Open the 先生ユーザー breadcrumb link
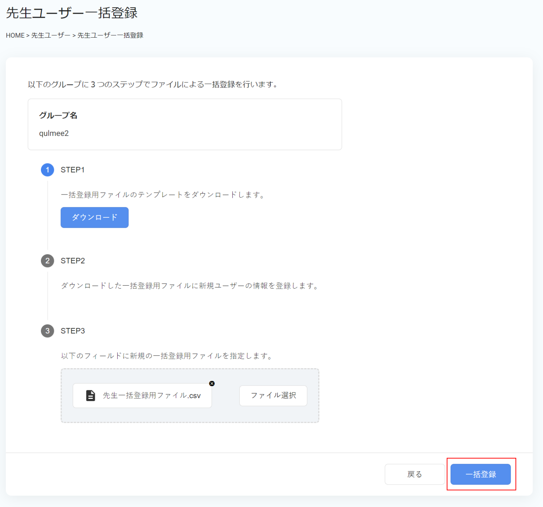The image size is (543, 507). point(51,35)
